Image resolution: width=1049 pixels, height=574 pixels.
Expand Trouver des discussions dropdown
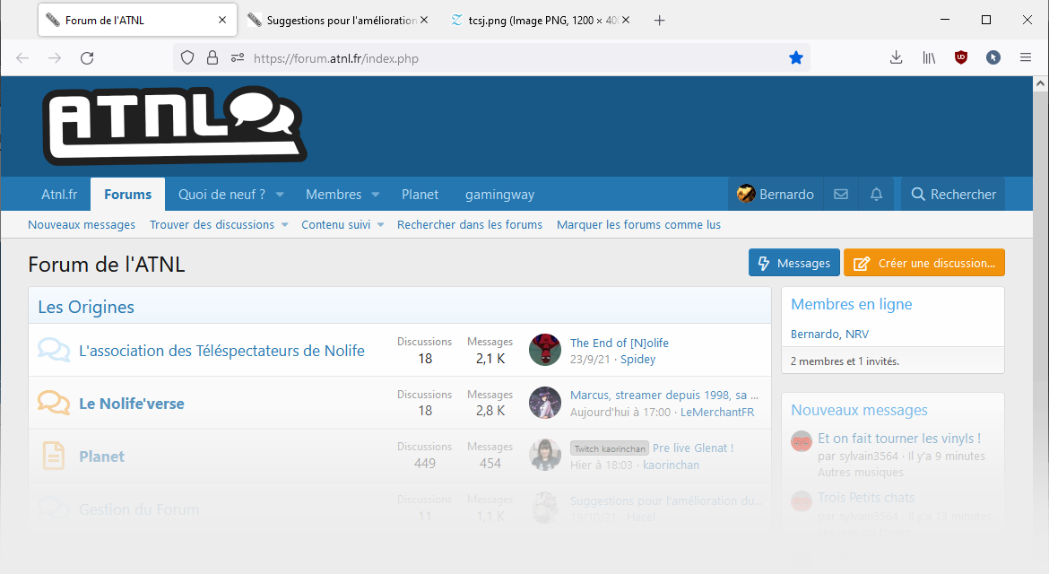tap(285, 225)
